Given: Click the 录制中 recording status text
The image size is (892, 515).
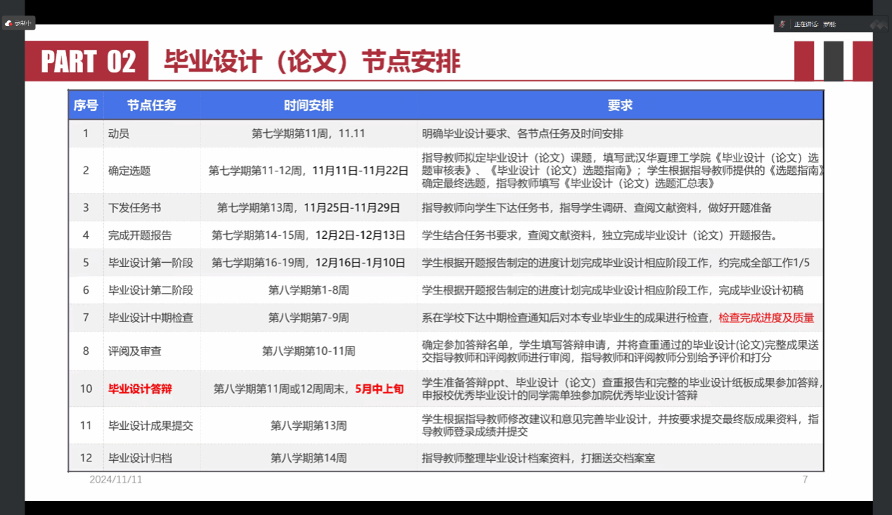Looking at the screenshot, I should click(23, 23).
